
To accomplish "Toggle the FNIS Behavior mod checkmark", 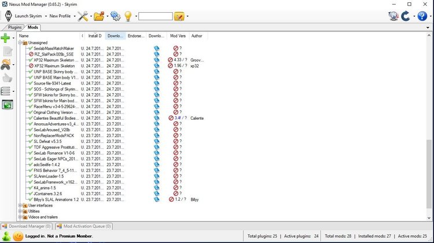I will pos(31,171).
